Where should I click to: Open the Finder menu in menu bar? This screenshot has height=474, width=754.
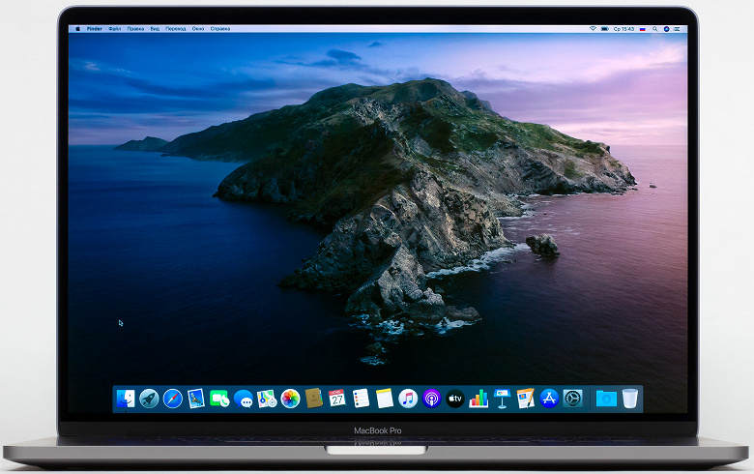pos(95,29)
